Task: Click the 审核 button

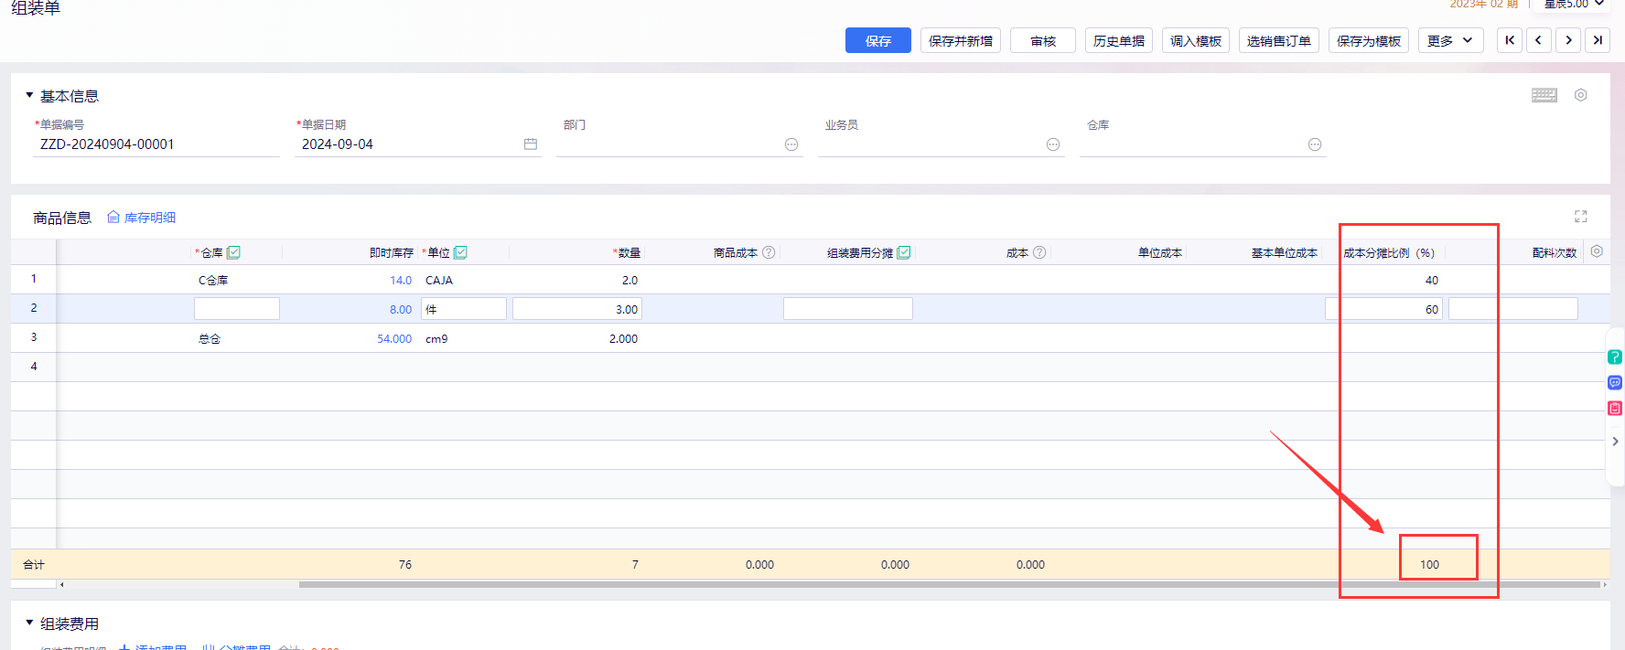Action: (x=1043, y=40)
